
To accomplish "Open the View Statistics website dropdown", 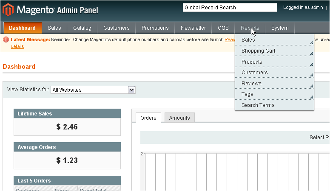I will (93, 90).
